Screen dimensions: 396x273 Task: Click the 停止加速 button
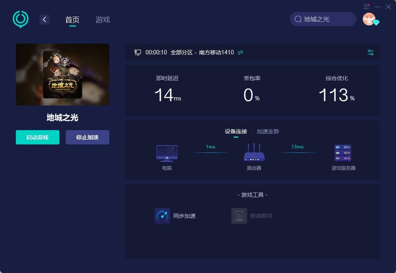point(88,137)
